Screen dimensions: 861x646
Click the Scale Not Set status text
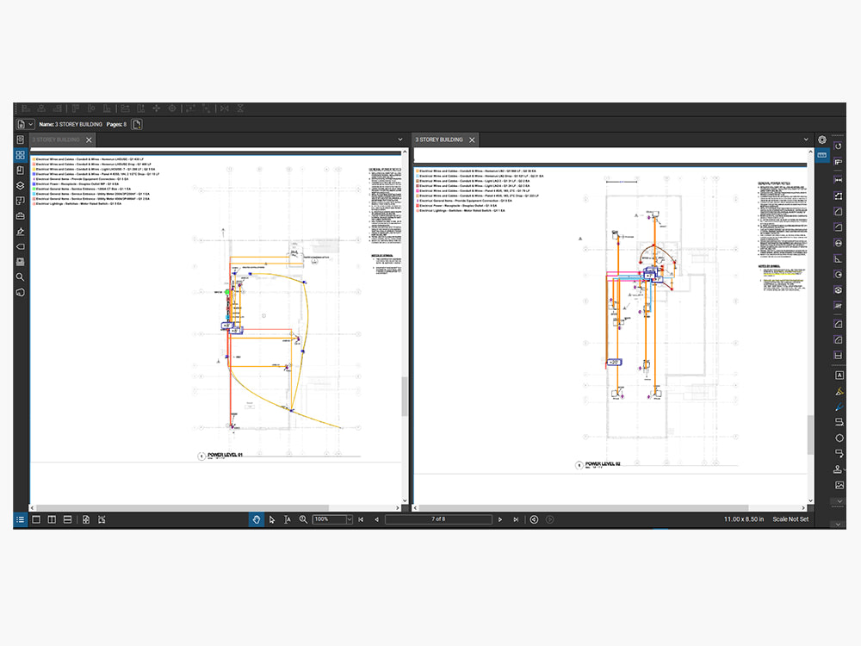pyautogui.click(x=790, y=519)
